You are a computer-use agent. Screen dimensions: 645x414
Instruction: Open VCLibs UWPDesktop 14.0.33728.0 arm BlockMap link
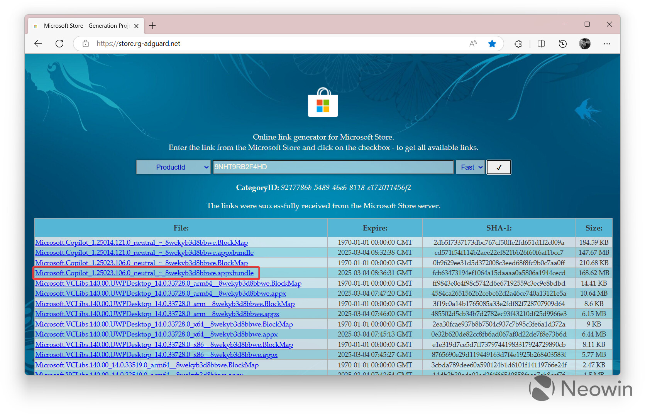click(165, 304)
